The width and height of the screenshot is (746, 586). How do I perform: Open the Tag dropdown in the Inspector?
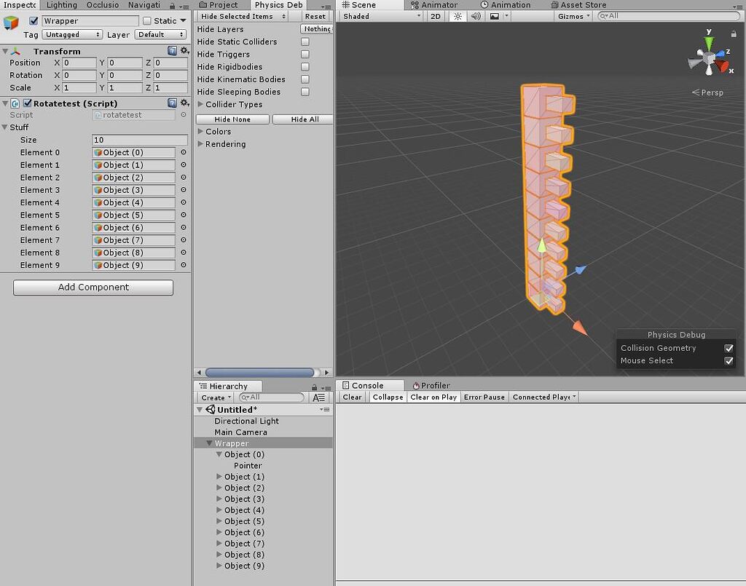[71, 34]
